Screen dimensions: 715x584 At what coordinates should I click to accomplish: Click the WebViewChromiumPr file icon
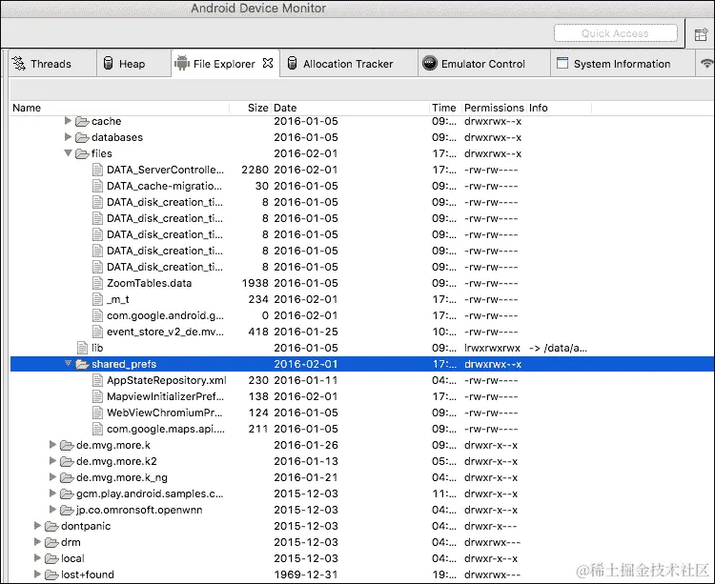click(97, 413)
